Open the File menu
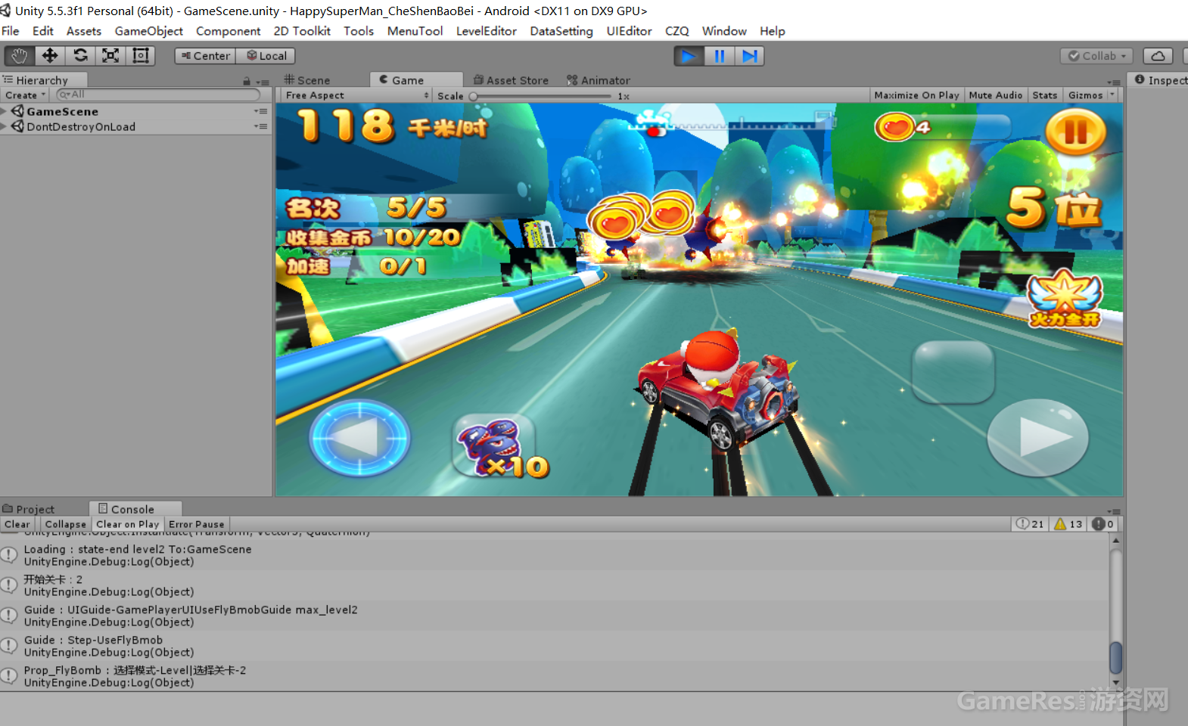This screenshot has height=726, width=1188. [11, 31]
